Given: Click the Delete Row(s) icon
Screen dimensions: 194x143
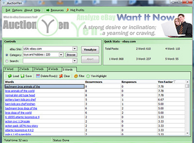Looking at the screenshot, I should [x=38, y=76].
